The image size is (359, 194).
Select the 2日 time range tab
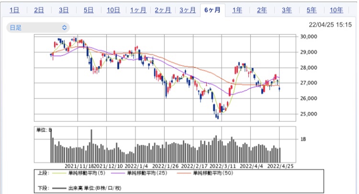click(x=39, y=10)
